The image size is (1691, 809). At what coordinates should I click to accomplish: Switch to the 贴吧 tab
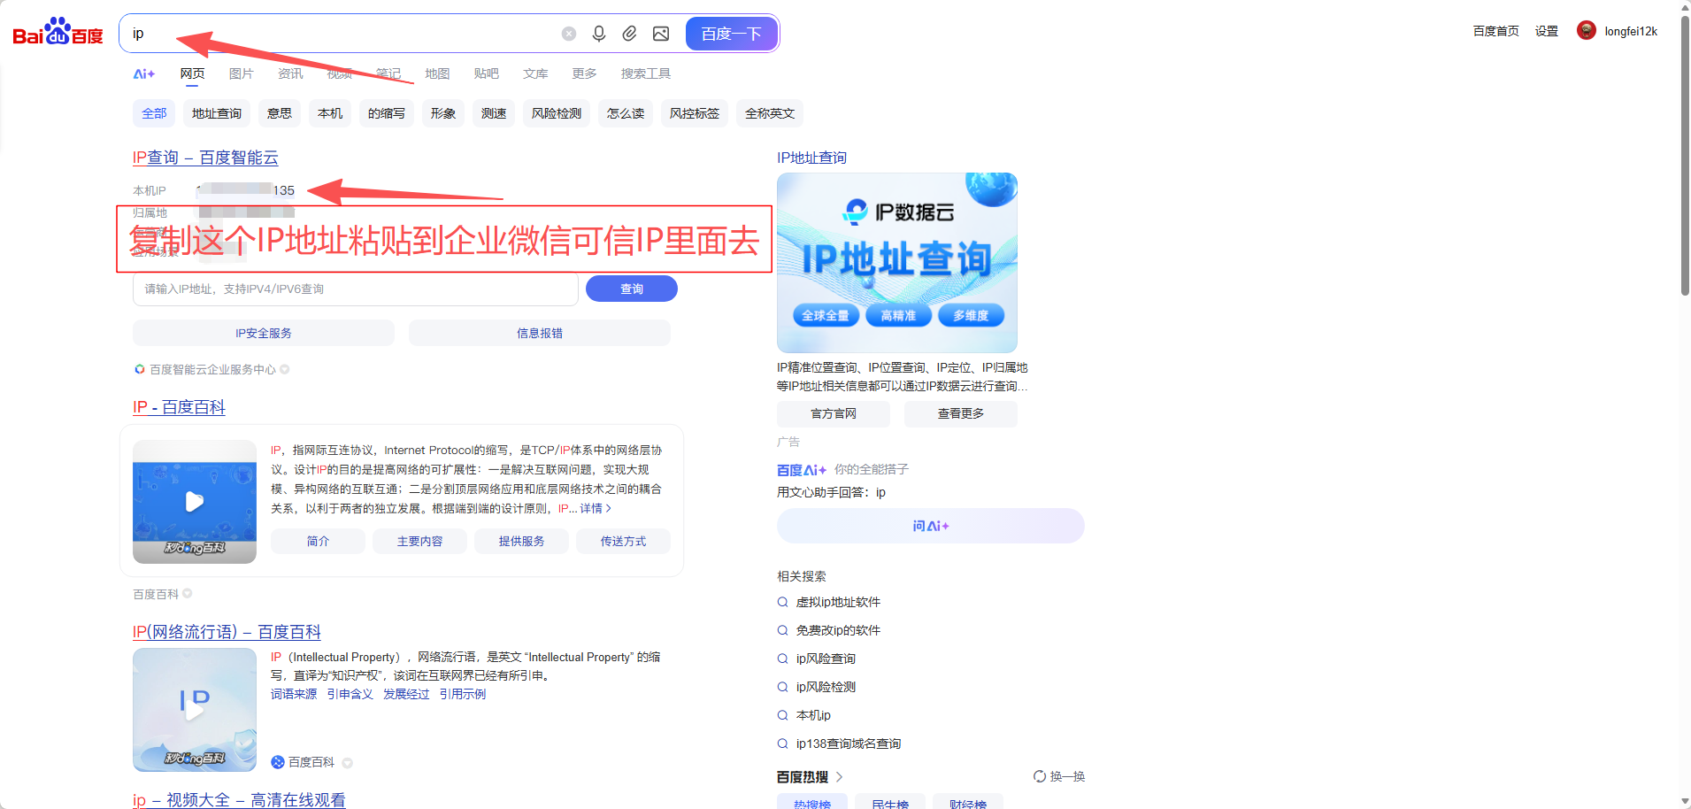486,73
